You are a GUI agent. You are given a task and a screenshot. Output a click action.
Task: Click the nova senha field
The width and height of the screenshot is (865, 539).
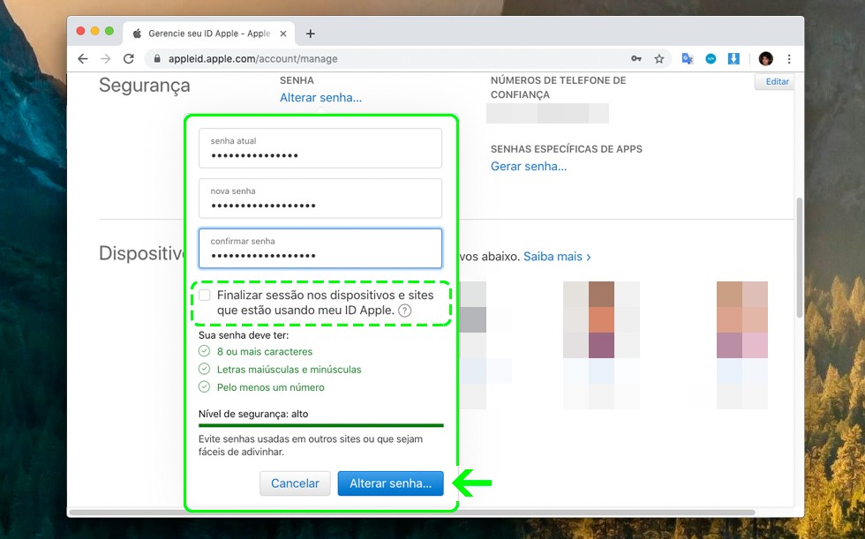point(320,198)
